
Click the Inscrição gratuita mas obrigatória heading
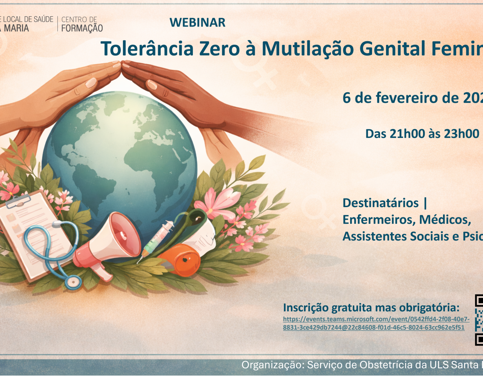pyautogui.click(x=371, y=308)
